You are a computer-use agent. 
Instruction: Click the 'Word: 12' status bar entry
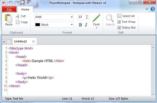pos(88,99)
